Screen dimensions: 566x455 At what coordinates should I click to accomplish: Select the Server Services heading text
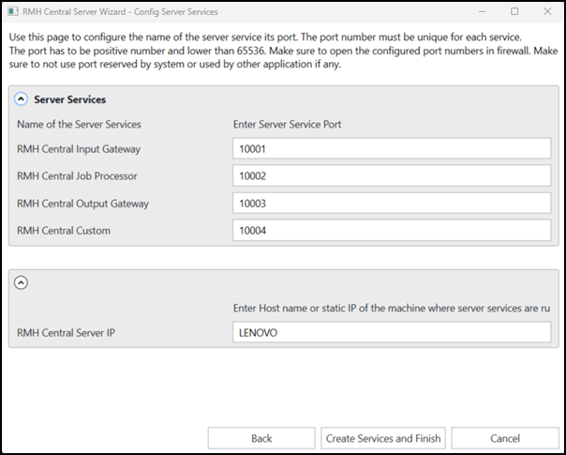click(x=69, y=99)
